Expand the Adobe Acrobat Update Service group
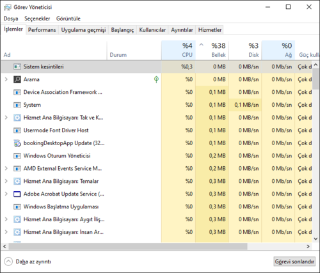320x273 pixels. (6, 194)
